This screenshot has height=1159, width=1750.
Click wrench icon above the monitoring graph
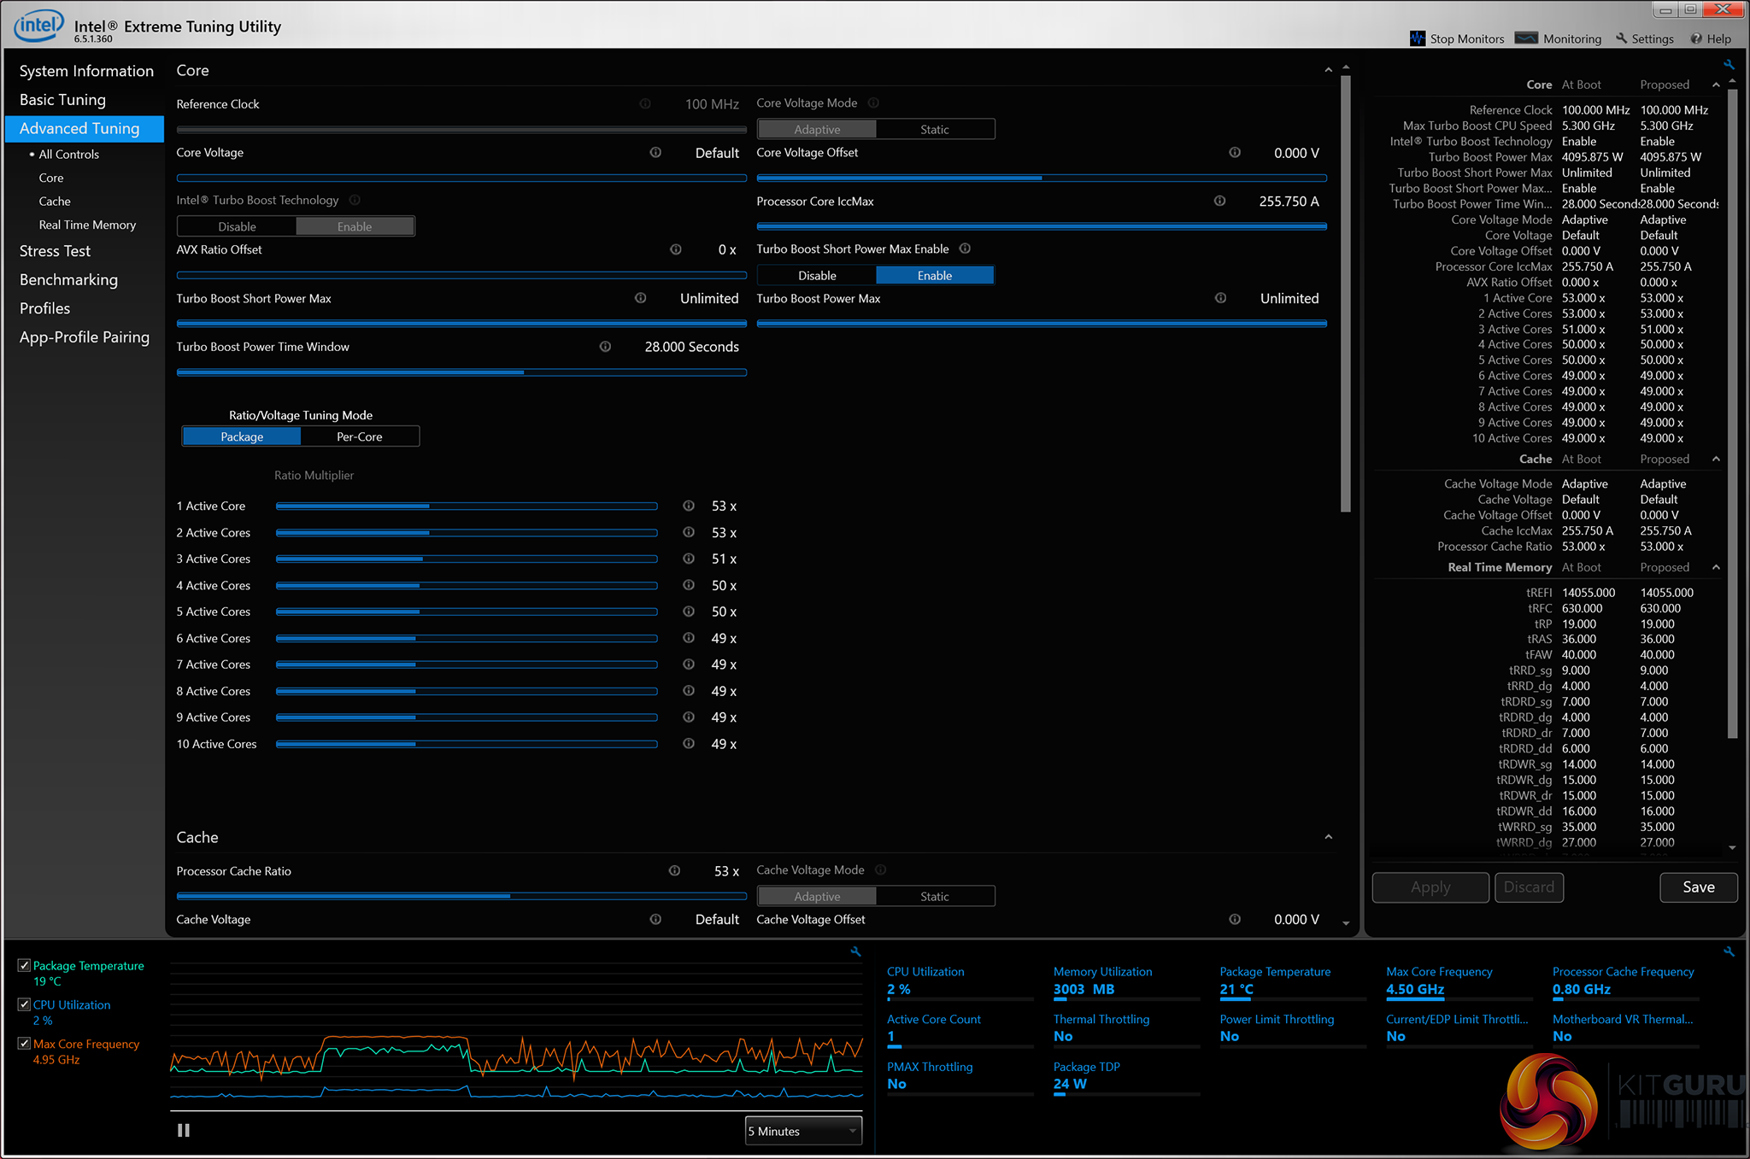coord(855,951)
